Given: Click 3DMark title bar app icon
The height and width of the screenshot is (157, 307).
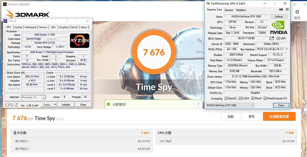Looking at the screenshot, I should click(5, 4).
